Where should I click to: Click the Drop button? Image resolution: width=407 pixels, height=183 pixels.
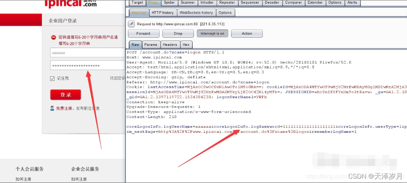coord(178,34)
